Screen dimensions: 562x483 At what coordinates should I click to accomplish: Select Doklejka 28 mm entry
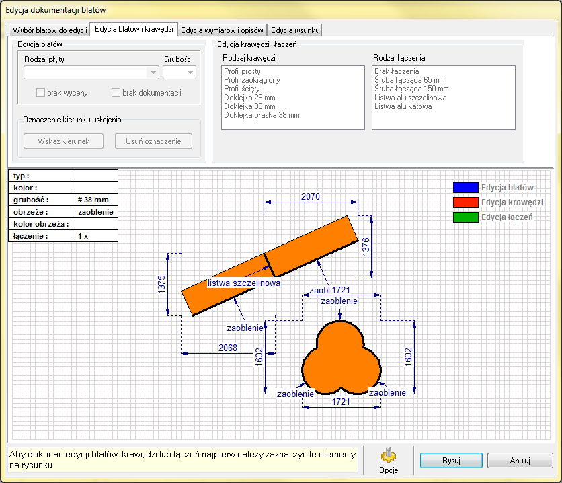[249, 98]
